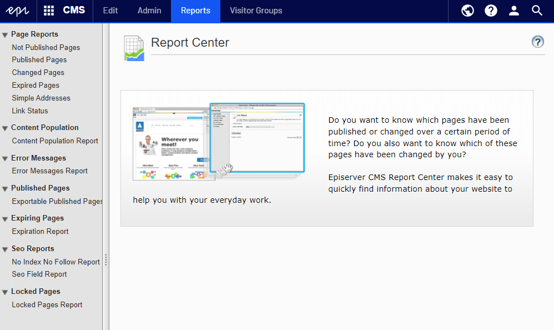Open Not Published Pages report

[46, 47]
